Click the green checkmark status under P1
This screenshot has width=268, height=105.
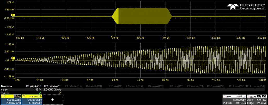click(x=40, y=93)
